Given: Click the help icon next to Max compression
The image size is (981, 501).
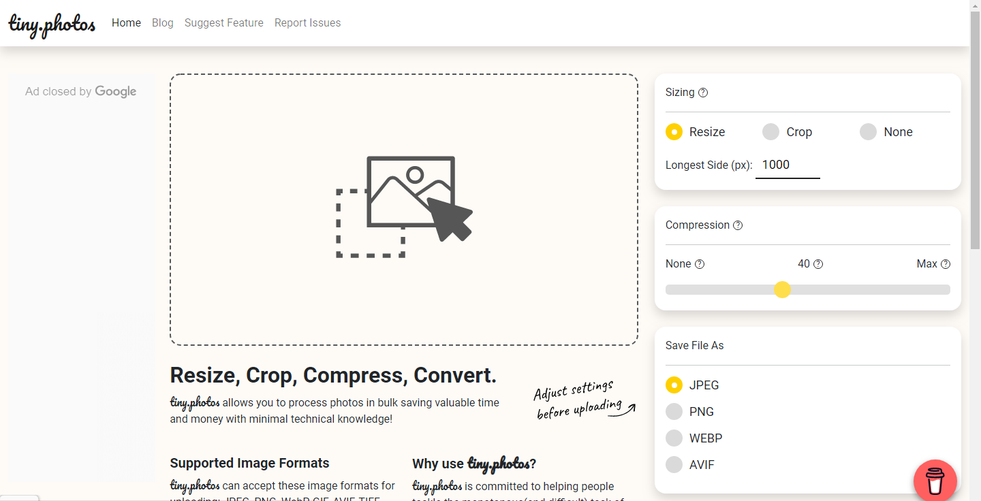Looking at the screenshot, I should 946,264.
